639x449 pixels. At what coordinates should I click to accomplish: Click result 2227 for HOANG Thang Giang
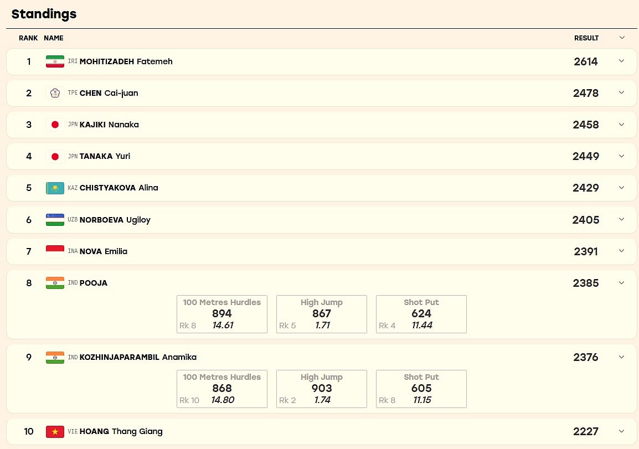coord(586,431)
